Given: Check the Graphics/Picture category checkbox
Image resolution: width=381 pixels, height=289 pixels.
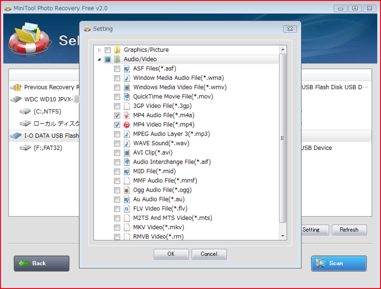Looking at the screenshot, I should [x=108, y=50].
